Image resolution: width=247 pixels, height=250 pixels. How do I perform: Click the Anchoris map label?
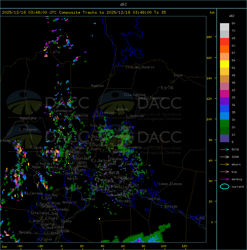coord(69,202)
